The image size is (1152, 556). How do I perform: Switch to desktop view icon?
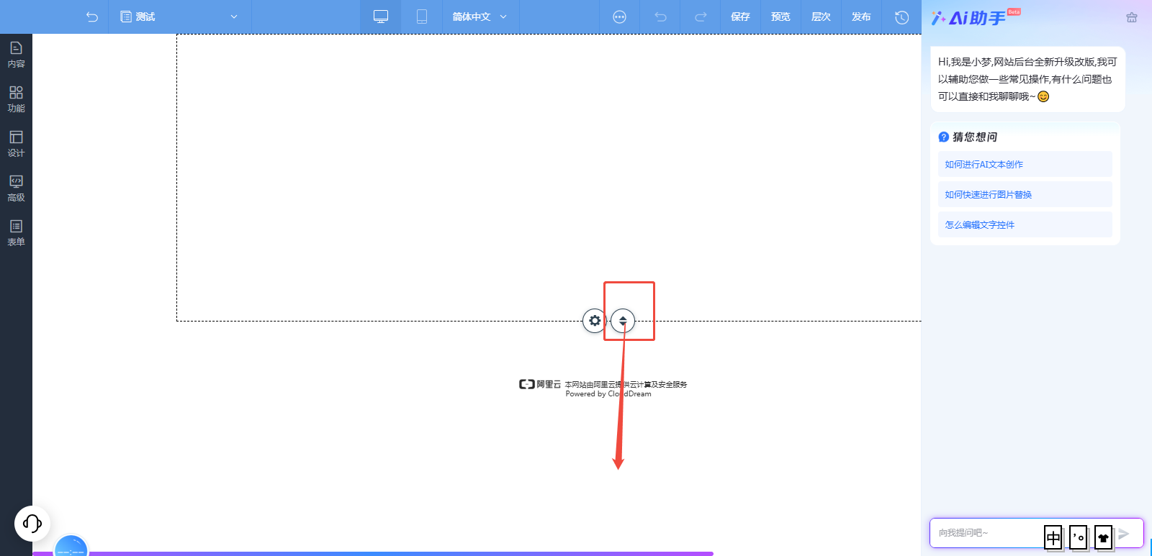(x=381, y=17)
